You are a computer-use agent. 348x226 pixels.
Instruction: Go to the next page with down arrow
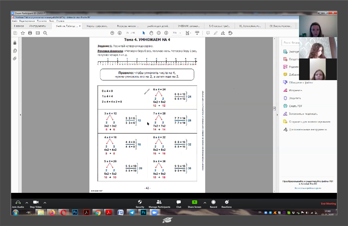pos(120,33)
